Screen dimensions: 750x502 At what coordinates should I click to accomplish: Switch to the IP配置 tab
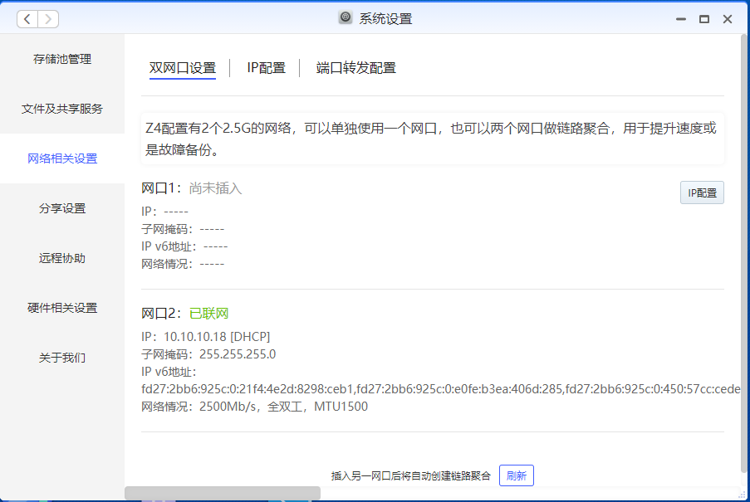pos(266,68)
